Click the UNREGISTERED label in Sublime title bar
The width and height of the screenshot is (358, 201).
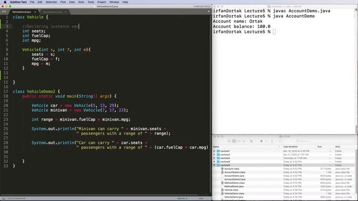(202, 7)
